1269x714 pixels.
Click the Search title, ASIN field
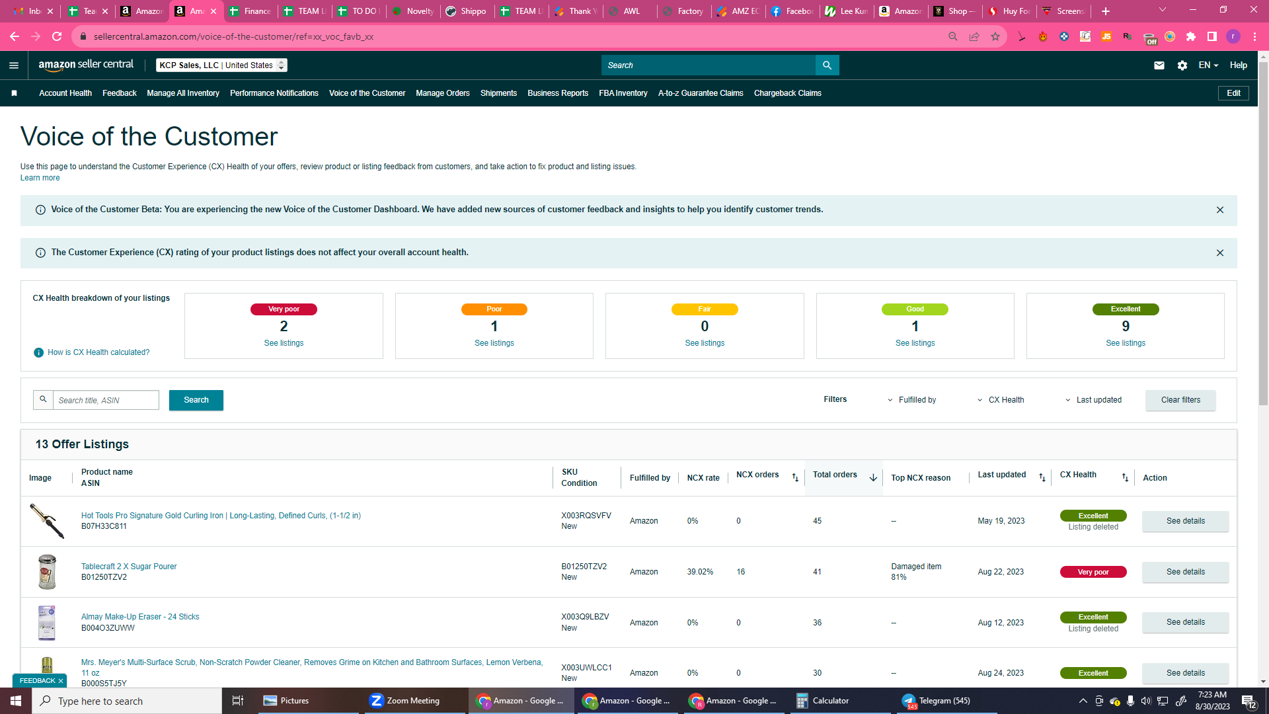(106, 400)
